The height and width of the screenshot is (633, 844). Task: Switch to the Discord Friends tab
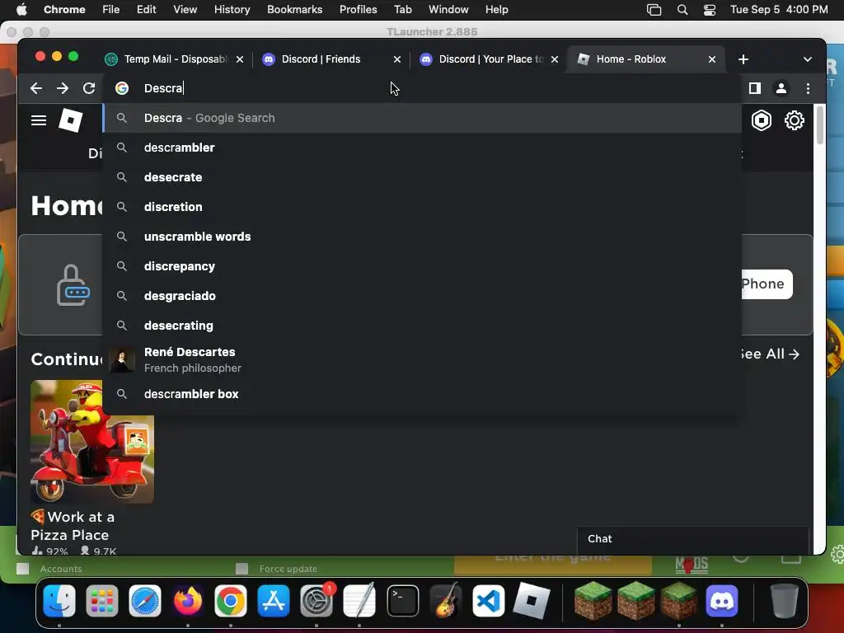point(331,59)
